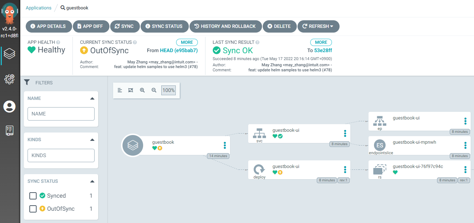Collapse the KINDS filter section
This screenshot has height=223, width=474.
(x=92, y=140)
